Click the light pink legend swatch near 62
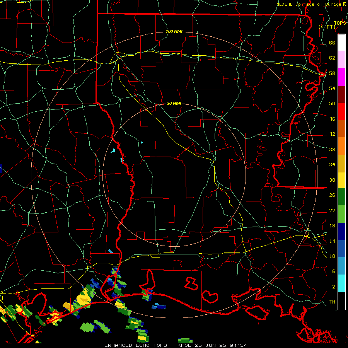 pyautogui.click(x=341, y=59)
